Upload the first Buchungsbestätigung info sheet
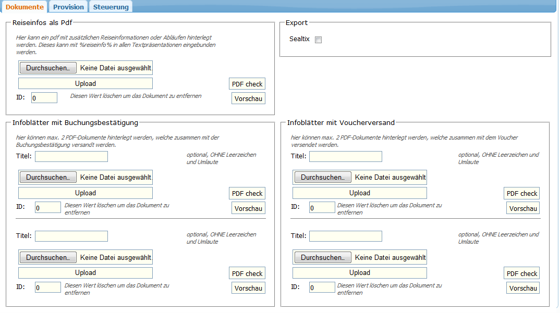The image size is (560, 313). 86,193
